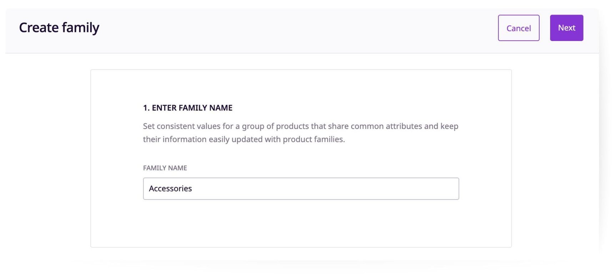Click Next to continue to step two
The width and height of the screenshot is (614, 275).
(x=566, y=27)
